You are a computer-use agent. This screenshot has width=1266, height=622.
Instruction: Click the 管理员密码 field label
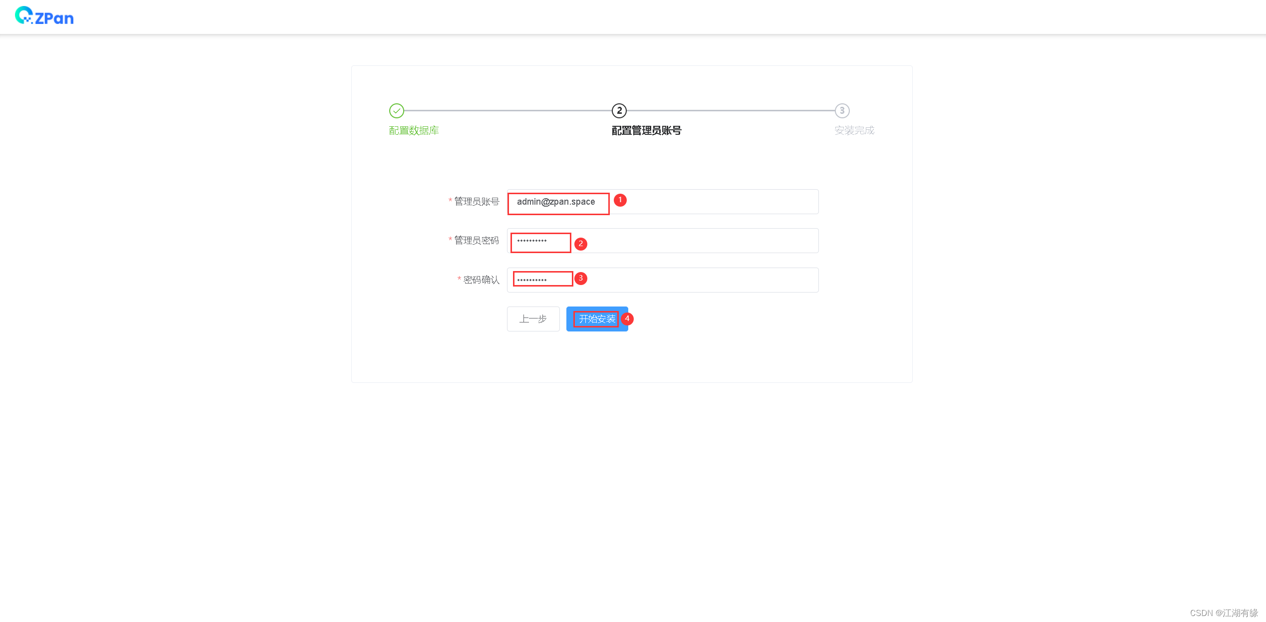point(477,241)
